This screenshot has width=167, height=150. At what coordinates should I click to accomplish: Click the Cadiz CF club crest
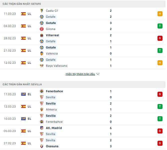(x=42, y=11)
